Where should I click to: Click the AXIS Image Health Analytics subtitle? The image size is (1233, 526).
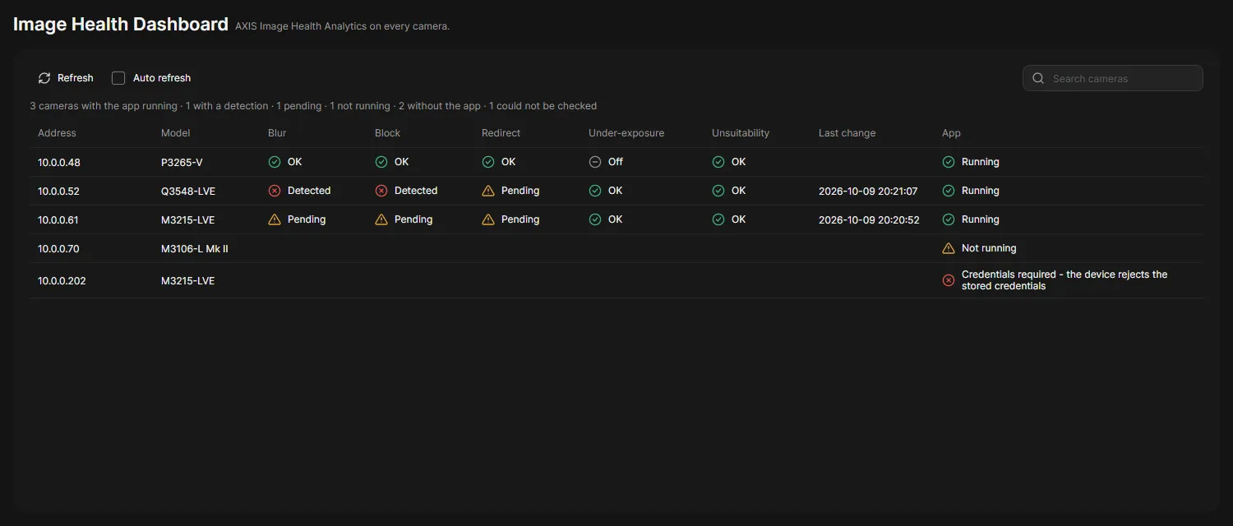tap(342, 26)
